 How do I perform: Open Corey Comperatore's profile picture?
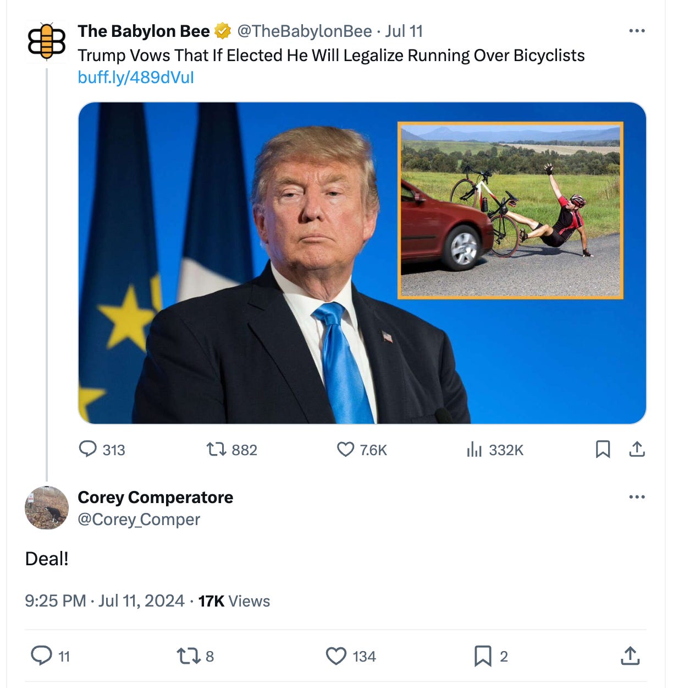click(x=47, y=507)
